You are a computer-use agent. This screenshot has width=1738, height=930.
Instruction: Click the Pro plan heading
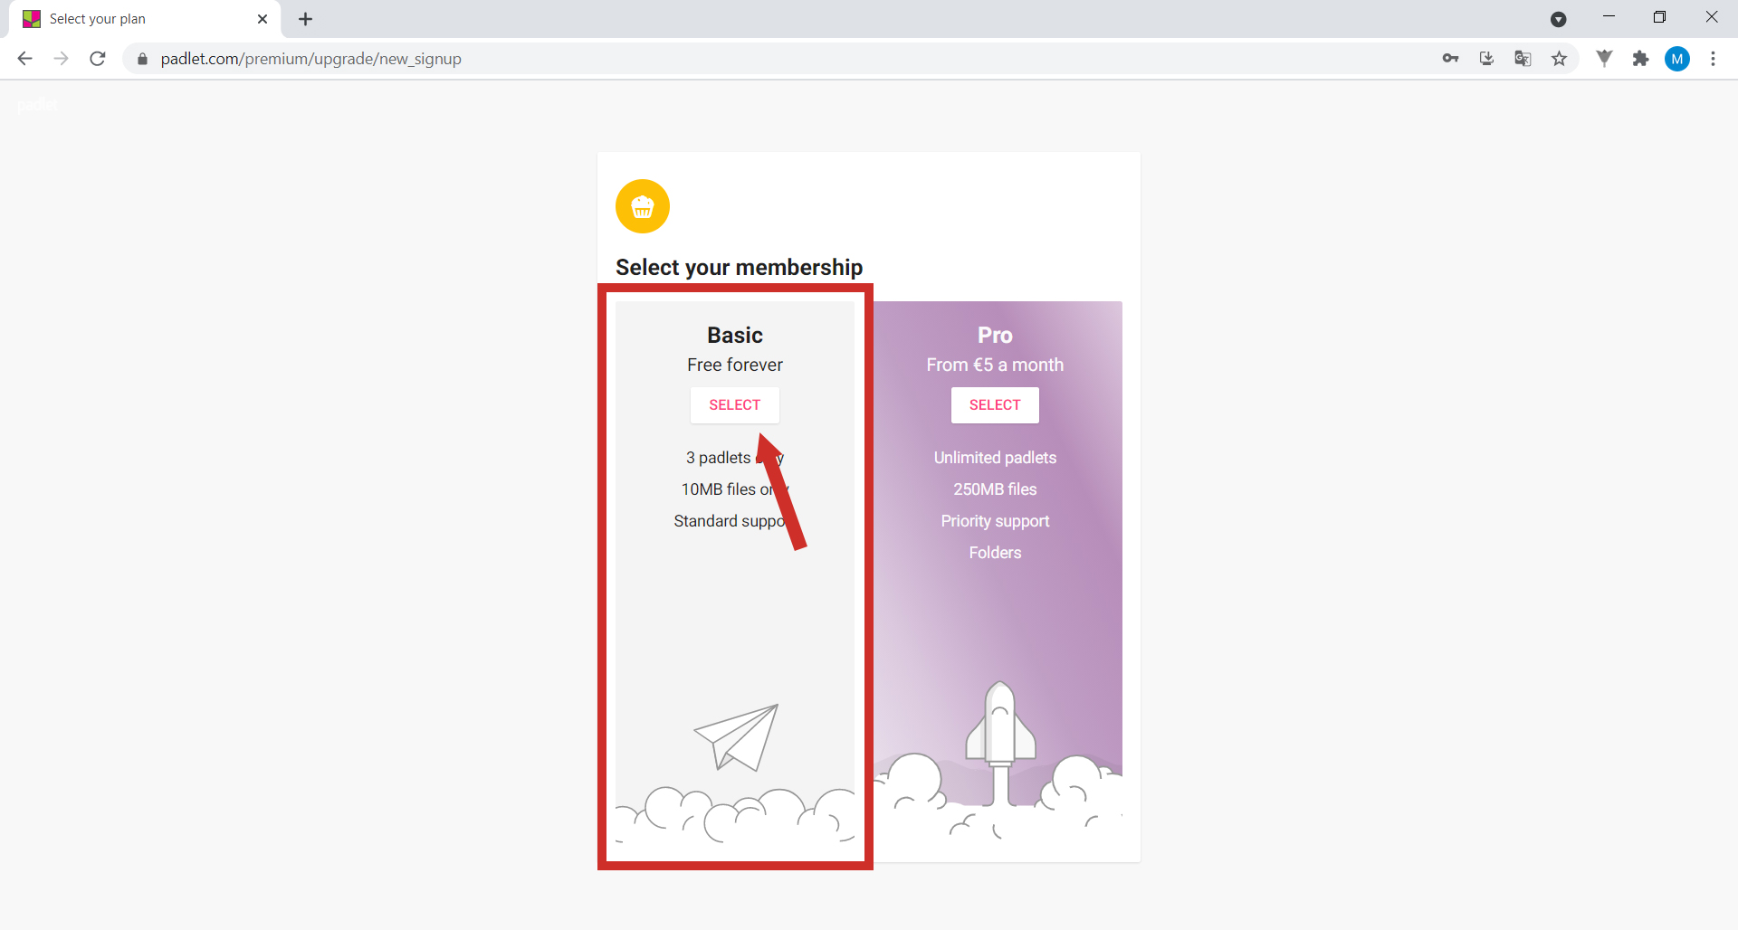point(995,335)
